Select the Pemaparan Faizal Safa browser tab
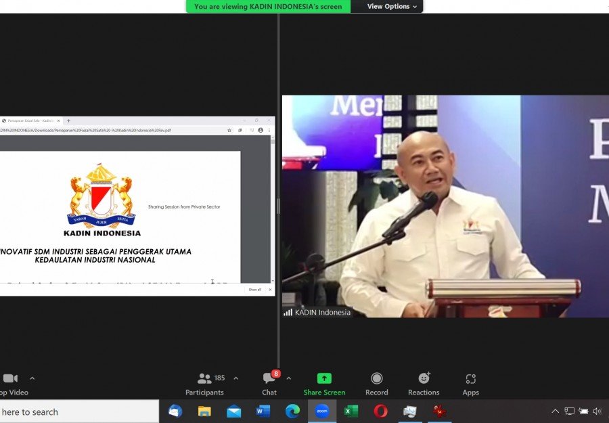The width and height of the screenshot is (609, 423). [30, 120]
